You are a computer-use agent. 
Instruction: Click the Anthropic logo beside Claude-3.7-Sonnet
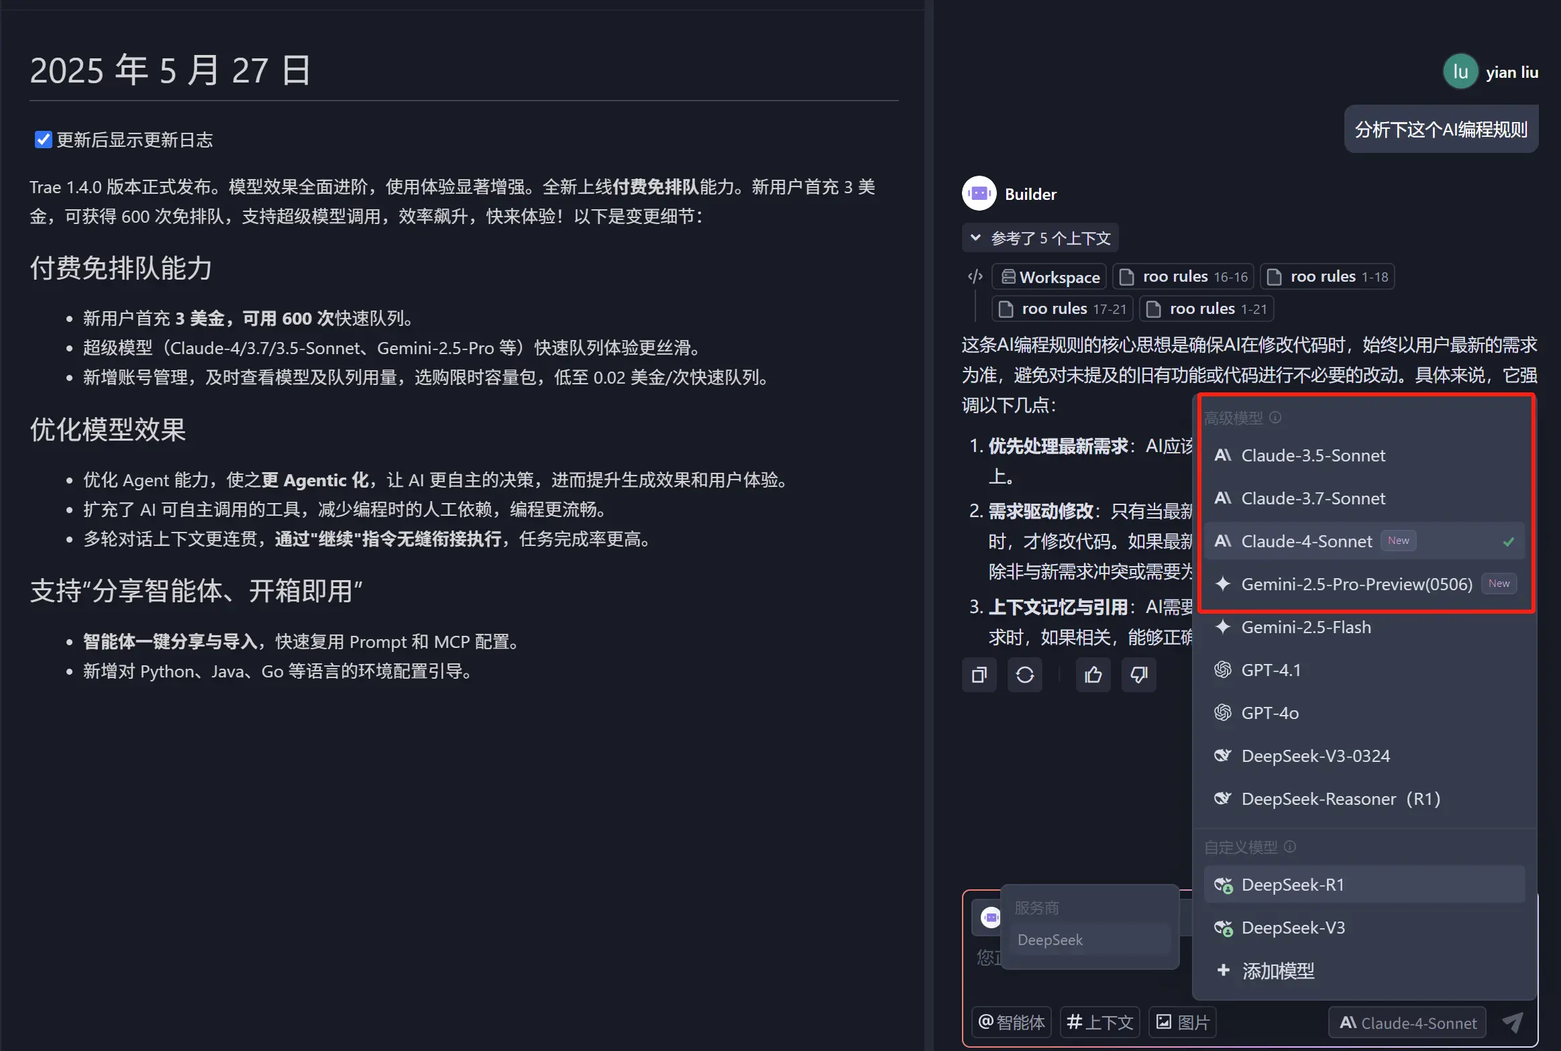pos(1223,498)
